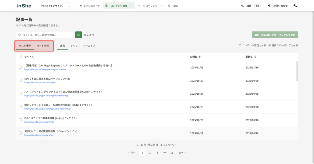Open the 設定 menu
The height and width of the screenshot is (164, 314).
176,6
